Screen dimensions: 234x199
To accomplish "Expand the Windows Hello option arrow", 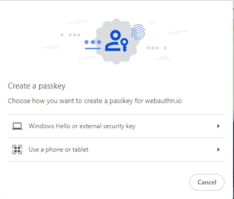I will click(x=218, y=126).
